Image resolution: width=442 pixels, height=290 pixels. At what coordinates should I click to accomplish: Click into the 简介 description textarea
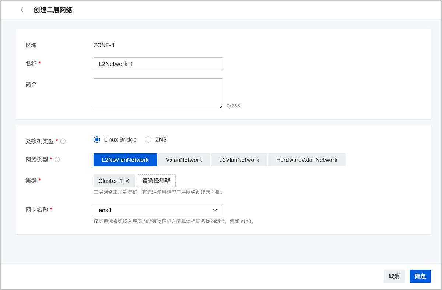point(158,94)
